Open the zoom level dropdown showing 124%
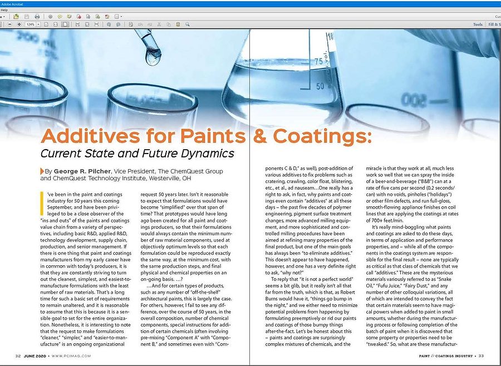The width and height of the screenshot is (501, 366). (x=31, y=26)
